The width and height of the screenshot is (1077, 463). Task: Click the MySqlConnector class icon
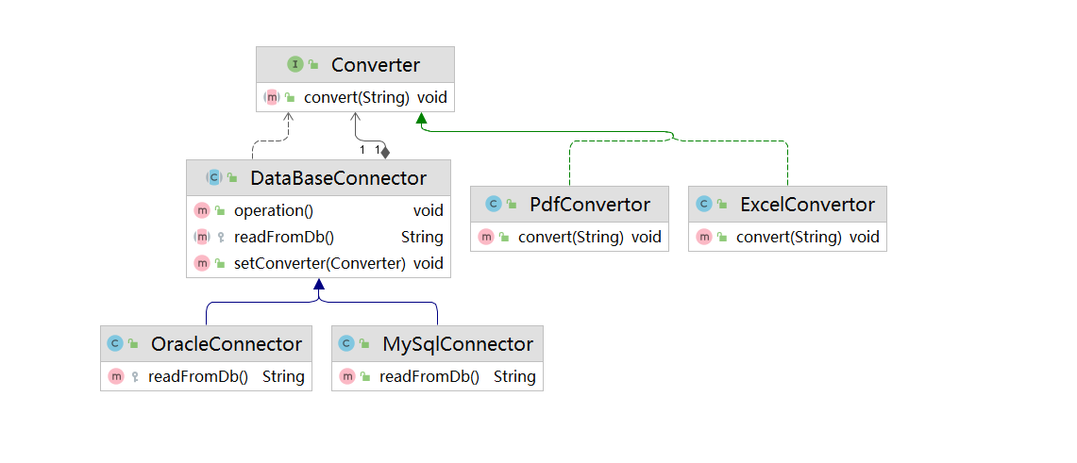[x=346, y=344]
